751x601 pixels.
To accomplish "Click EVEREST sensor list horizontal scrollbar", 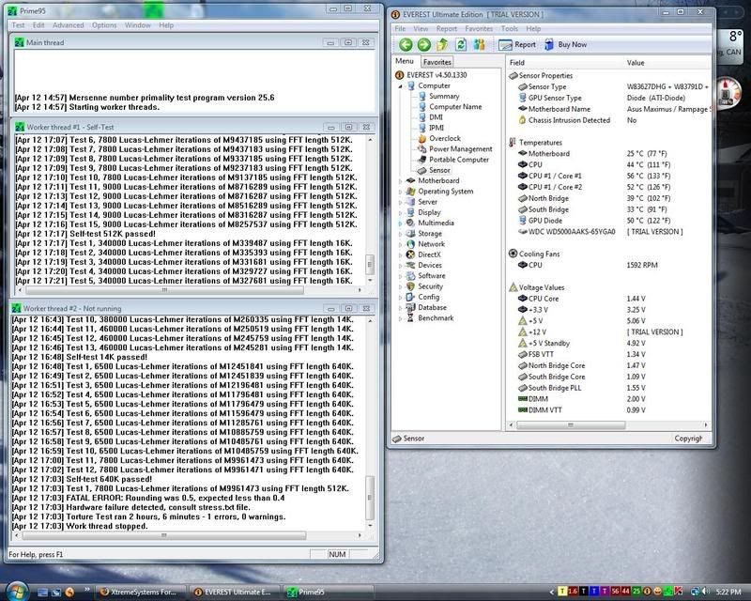I will point(571,425).
